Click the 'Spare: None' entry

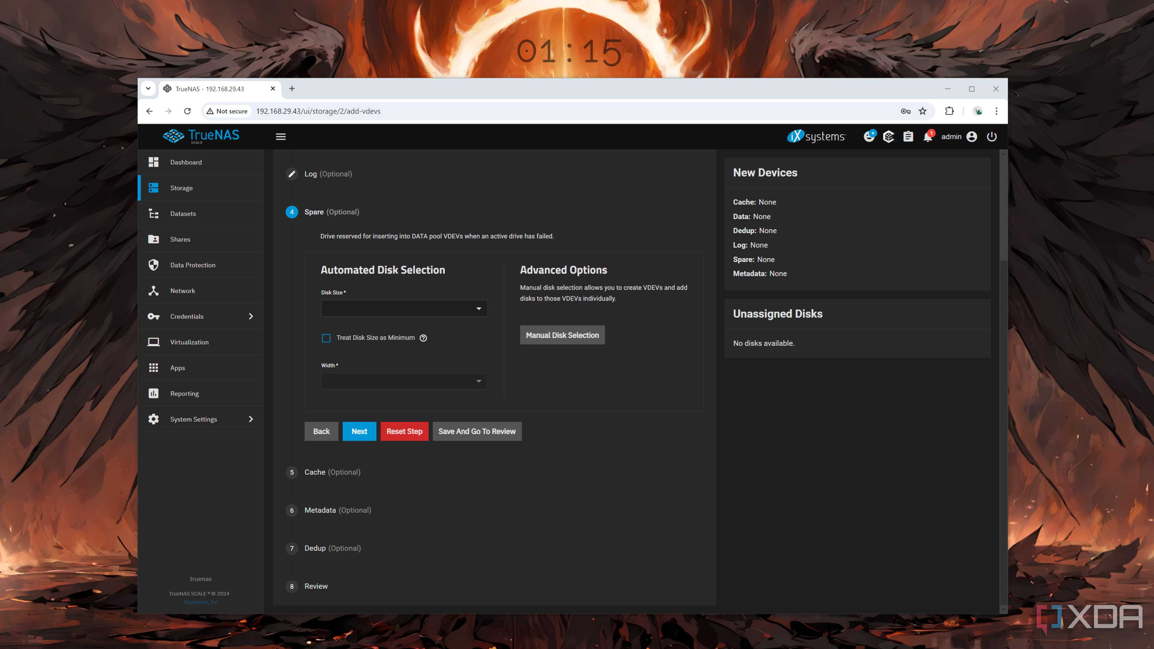[753, 259]
